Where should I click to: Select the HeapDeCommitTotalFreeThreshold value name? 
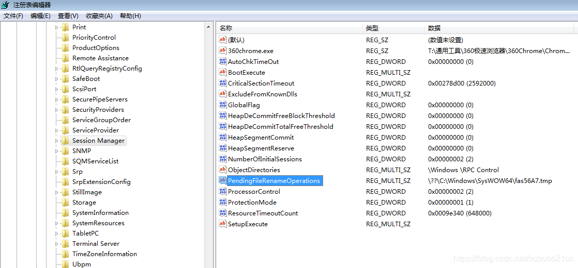[x=281, y=126]
